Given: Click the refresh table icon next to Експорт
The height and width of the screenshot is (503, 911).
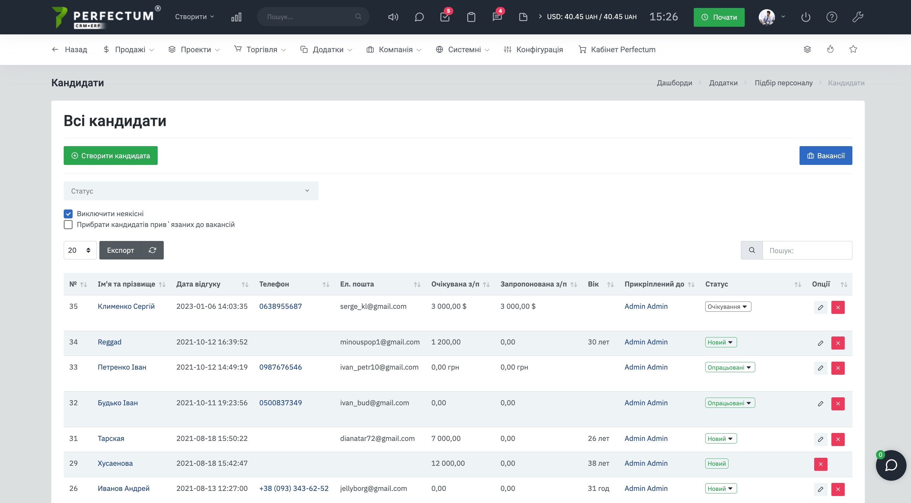Looking at the screenshot, I should (153, 250).
